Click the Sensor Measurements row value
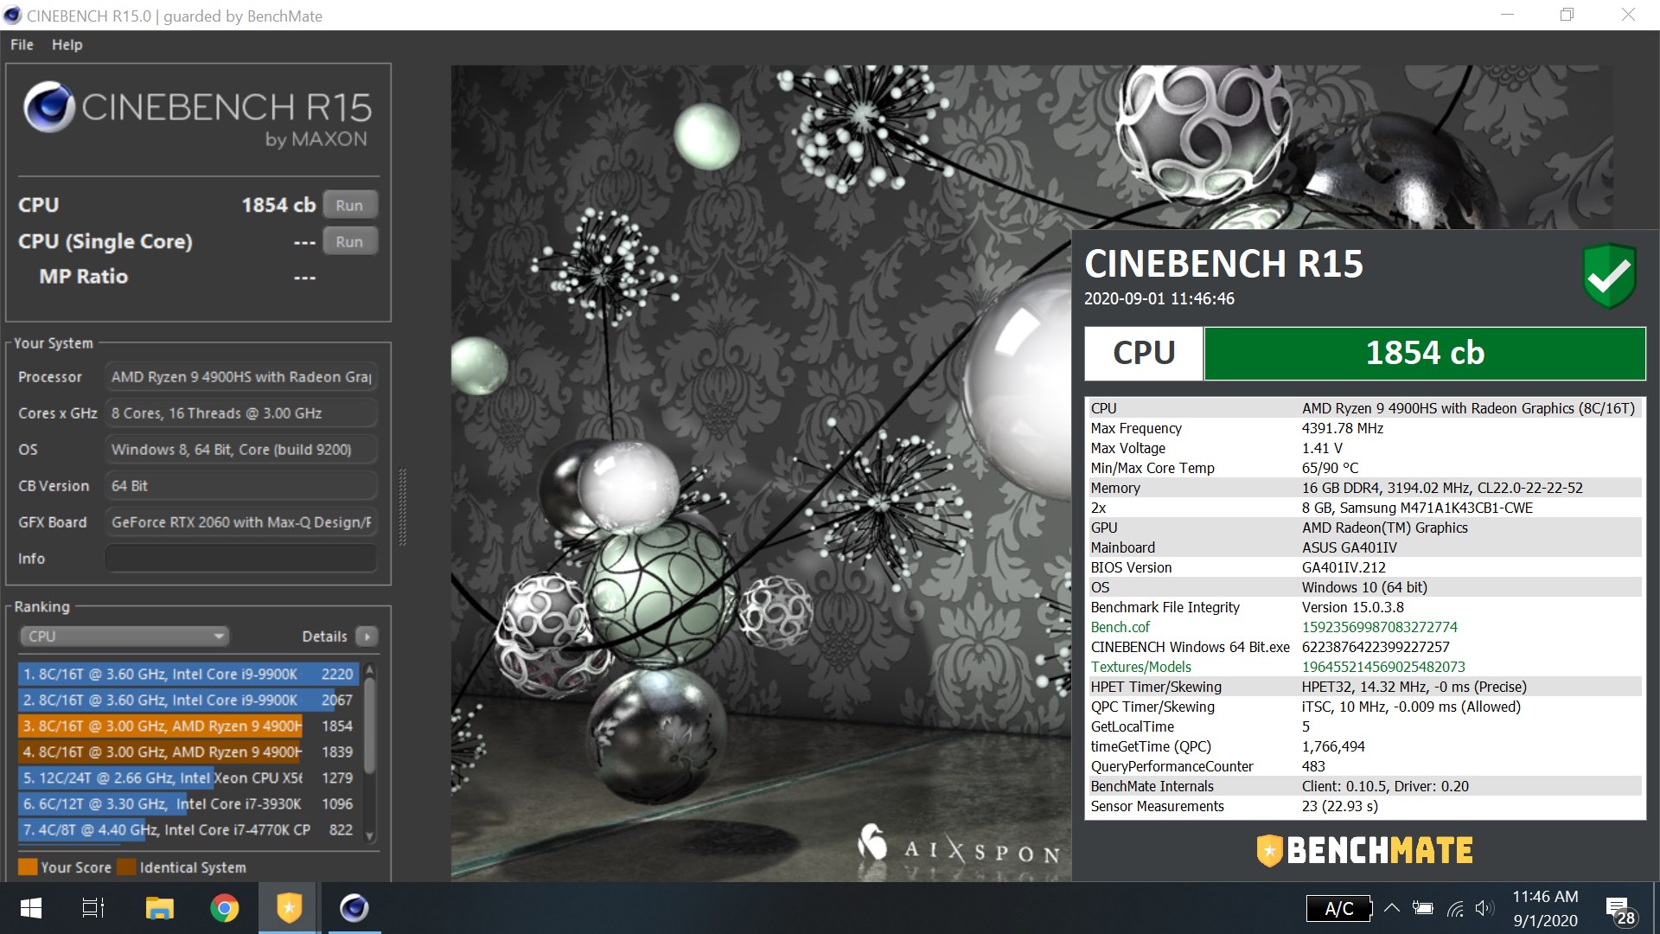 [x=1339, y=806]
